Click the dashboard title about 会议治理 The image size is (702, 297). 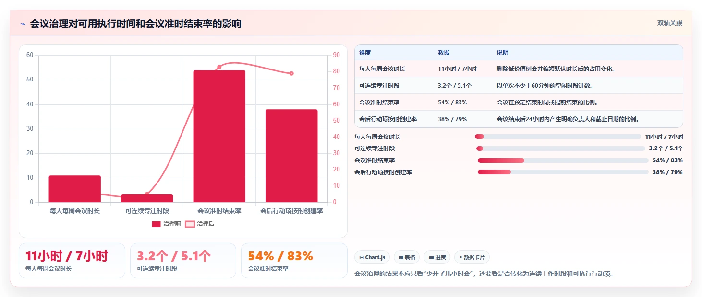coord(135,24)
